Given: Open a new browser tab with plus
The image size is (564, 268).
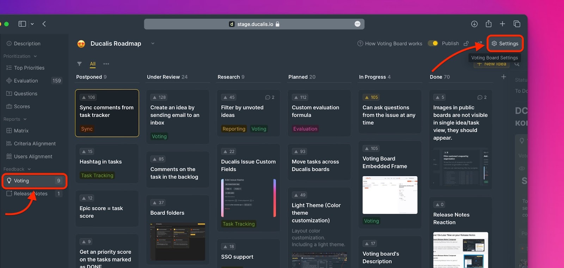Looking at the screenshot, I should [502, 24].
